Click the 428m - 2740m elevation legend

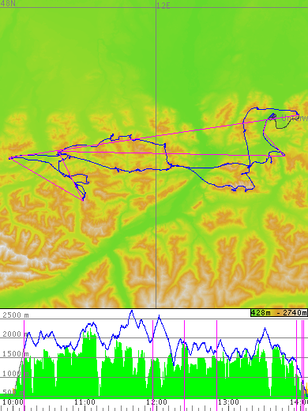pos(279,313)
